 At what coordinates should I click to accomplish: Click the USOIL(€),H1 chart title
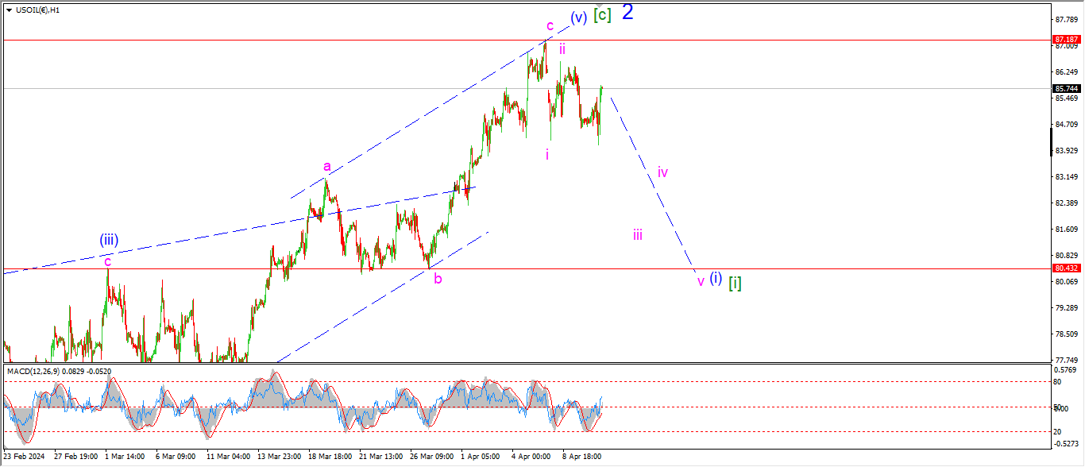40,10
